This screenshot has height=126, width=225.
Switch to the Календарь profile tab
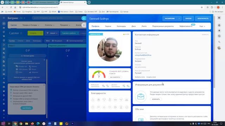(121, 26)
